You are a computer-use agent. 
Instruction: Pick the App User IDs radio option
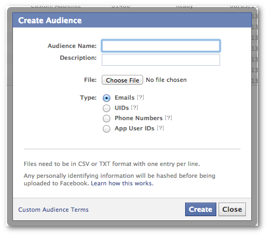coord(107,129)
